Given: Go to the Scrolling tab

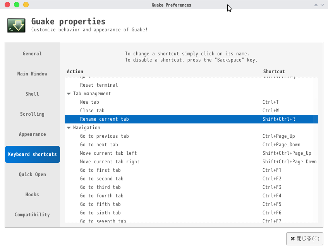Looking at the screenshot, I should click(x=32, y=114).
